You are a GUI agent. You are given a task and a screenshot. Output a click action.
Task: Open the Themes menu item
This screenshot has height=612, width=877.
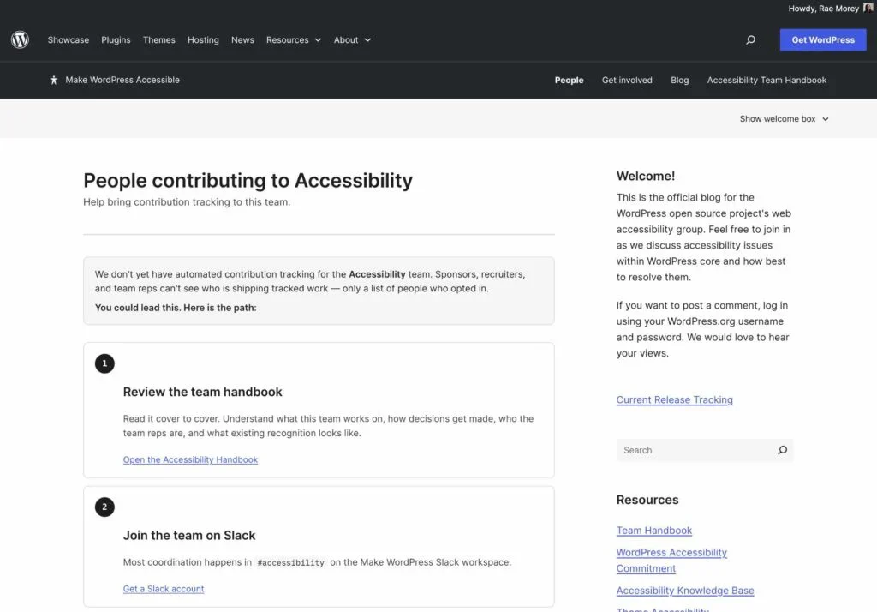click(158, 39)
